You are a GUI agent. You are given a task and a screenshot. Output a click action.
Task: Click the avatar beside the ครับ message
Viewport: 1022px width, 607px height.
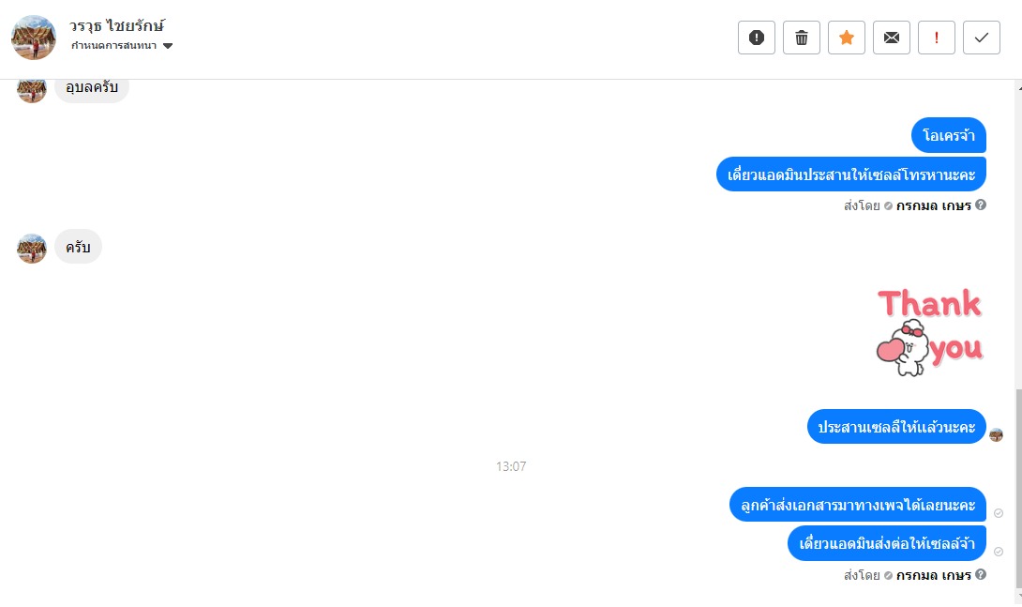31,249
